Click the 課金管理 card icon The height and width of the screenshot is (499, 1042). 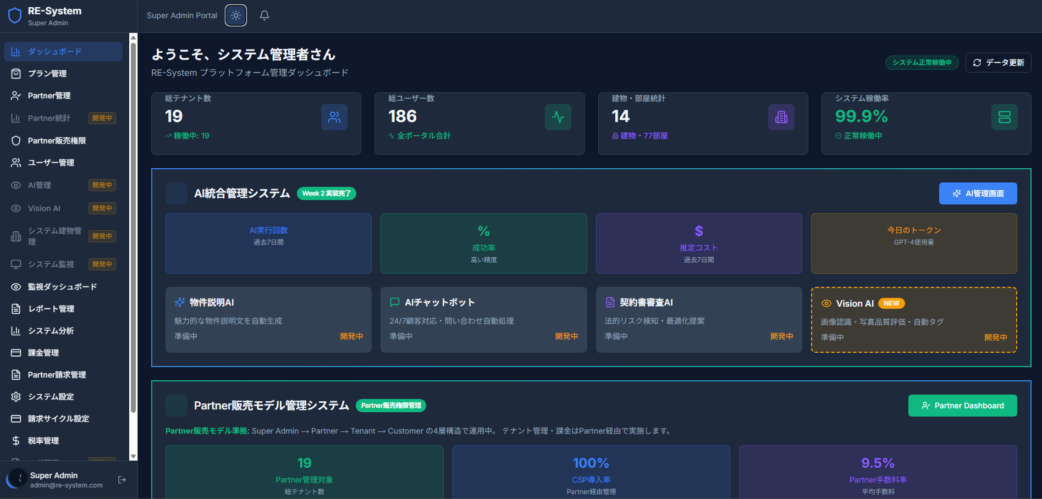coord(16,353)
